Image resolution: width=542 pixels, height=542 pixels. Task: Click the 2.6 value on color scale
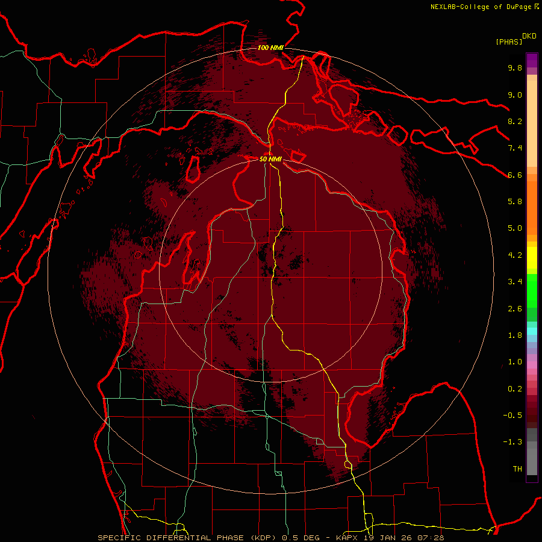(515, 309)
